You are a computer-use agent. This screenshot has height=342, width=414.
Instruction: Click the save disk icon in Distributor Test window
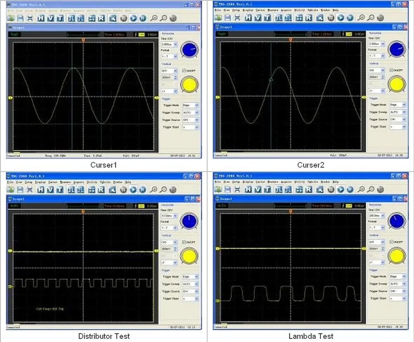(20, 190)
